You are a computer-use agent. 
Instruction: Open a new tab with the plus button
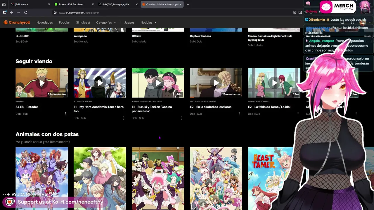pyautogui.click(x=188, y=4)
